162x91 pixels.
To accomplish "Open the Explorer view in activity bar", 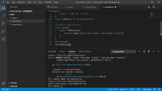I will click(x=3, y=8).
